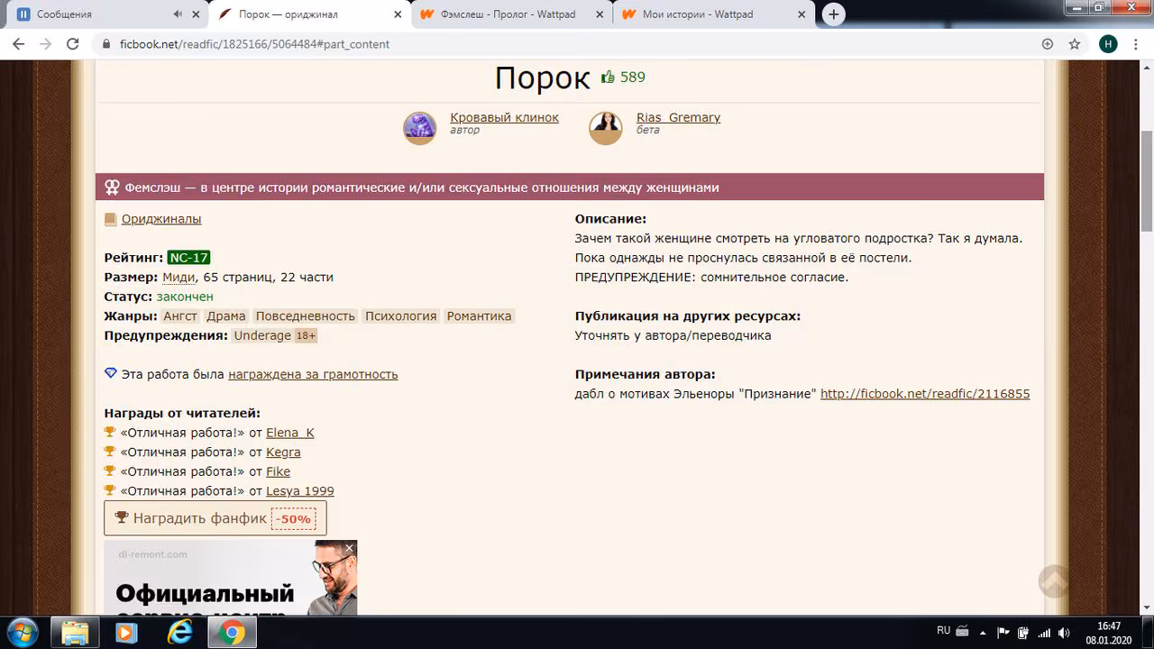Click the padlock site info icon
Image resolution: width=1154 pixels, height=649 pixels.
(106, 43)
